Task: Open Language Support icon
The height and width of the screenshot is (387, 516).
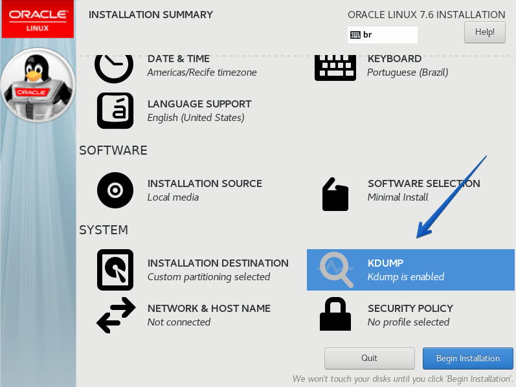Action: [x=115, y=111]
